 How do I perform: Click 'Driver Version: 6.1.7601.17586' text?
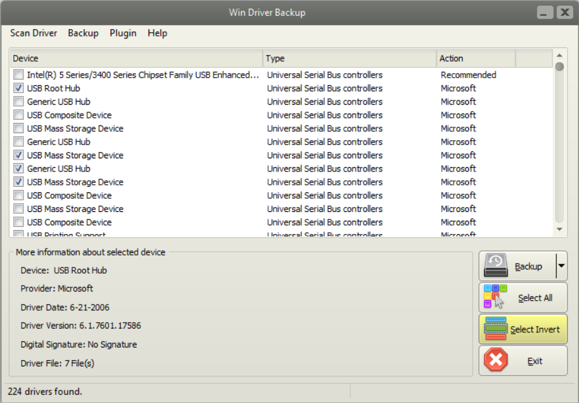(81, 325)
